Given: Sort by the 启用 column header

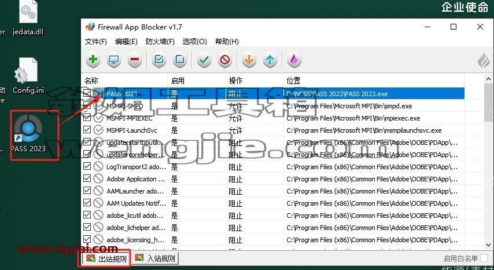Looking at the screenshot, I should click(197, 81).
